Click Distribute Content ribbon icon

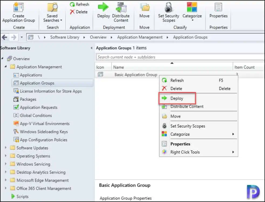pos(121,8)
